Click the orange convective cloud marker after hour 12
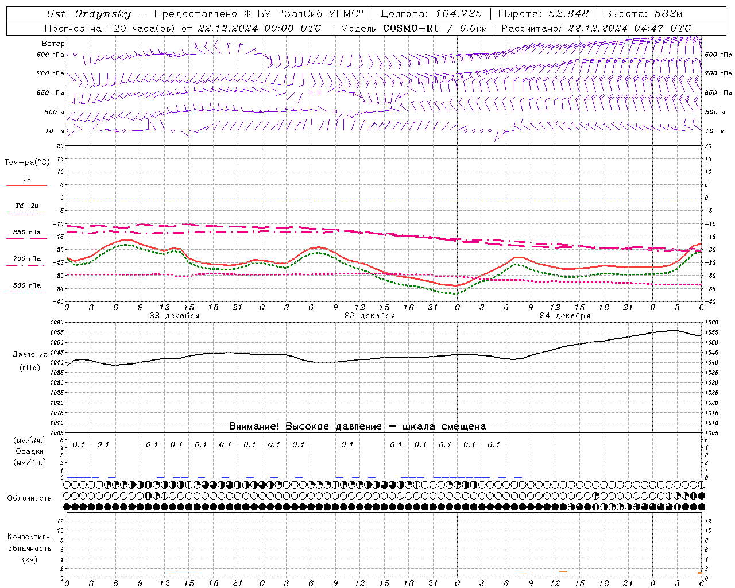 click(563, 571)
